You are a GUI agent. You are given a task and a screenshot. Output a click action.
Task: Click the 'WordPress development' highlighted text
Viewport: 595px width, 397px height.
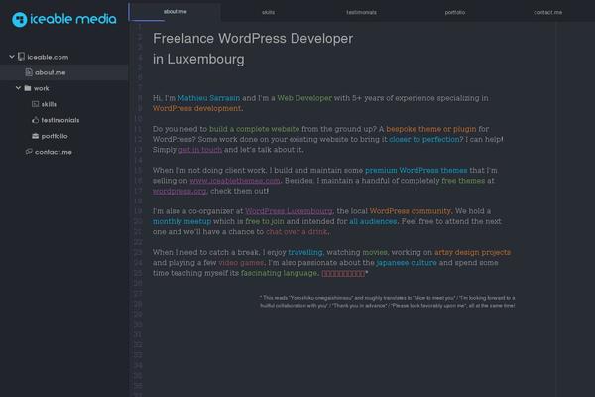click(196, 108)
